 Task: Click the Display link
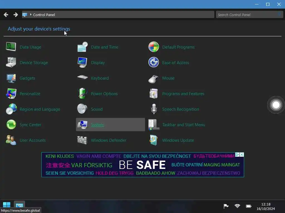point(98,63)
